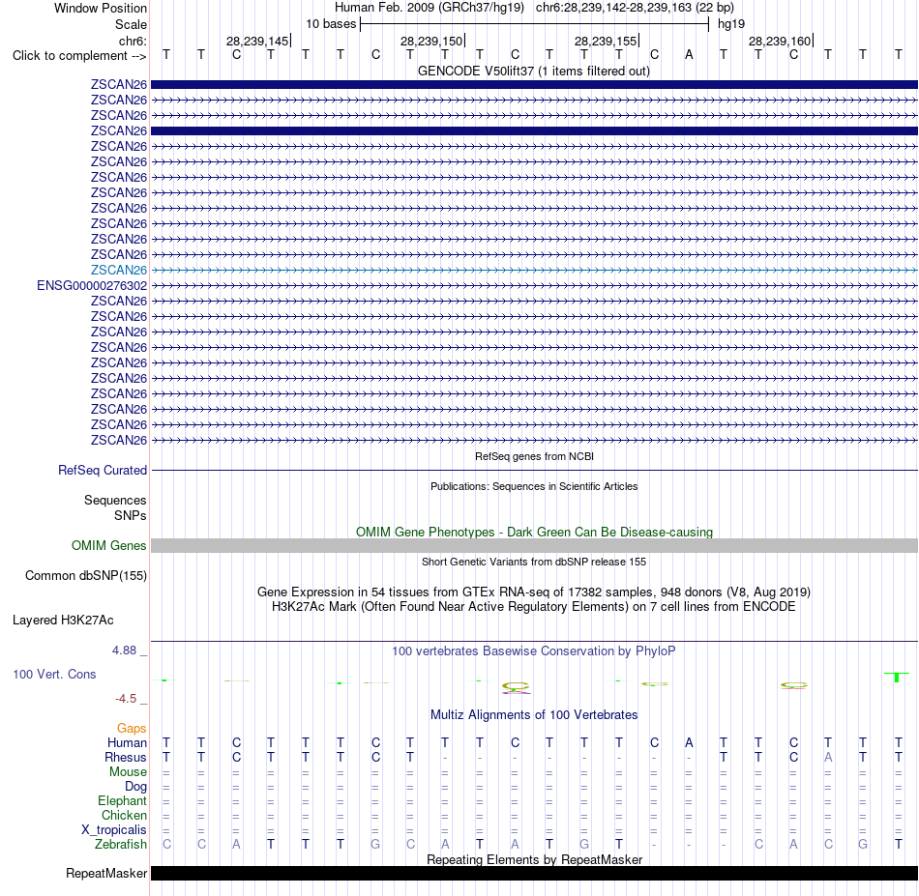Open the Layered H3K27Ac track label
The height and width of the screenshot is (896, 919).
tap(63, 621)
